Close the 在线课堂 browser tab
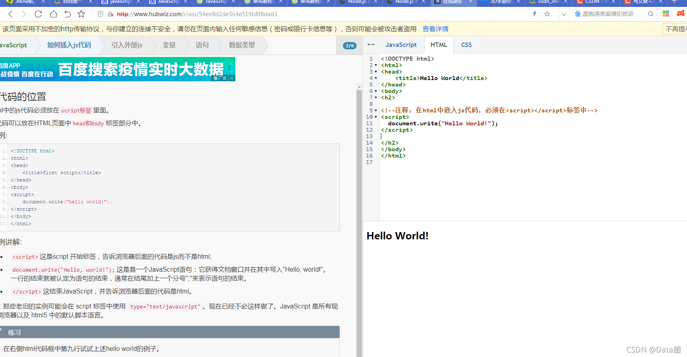Image resolution: width=687 pixels, height=357 pixels. point(471,2)
